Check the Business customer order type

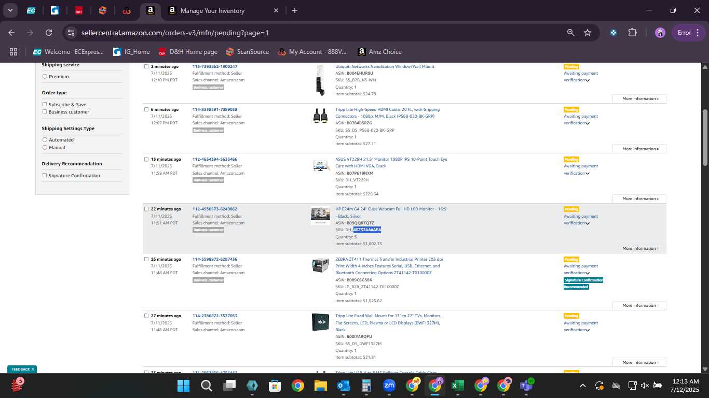[x=45, y=111]
